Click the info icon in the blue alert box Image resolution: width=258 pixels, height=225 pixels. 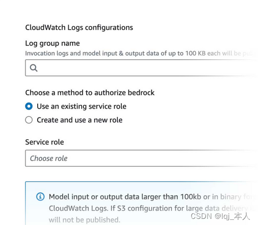pos(40,197)
